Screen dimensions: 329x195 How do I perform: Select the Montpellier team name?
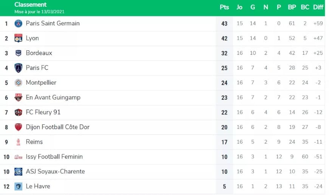(41, 83)
